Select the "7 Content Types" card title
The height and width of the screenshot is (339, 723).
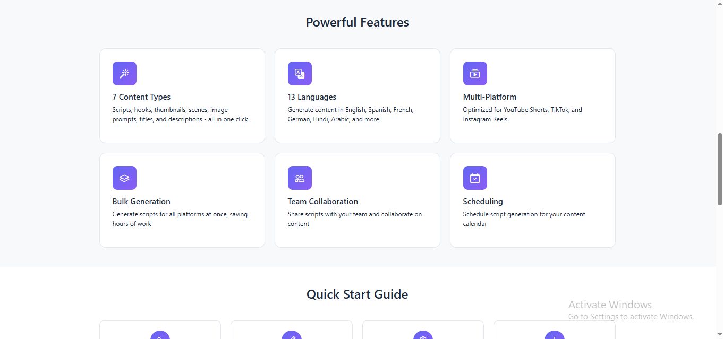pyautogui.click(x=141, y=97)
